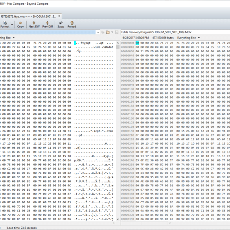Screen dimensions: 230x230
Task: Click the Format toolbar icon
Action: tap(5, 24)
